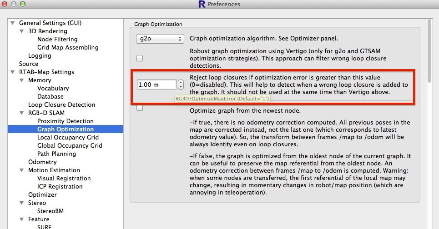Open the Logging settings entry
The image size is (439, 229).
point(40,55)
